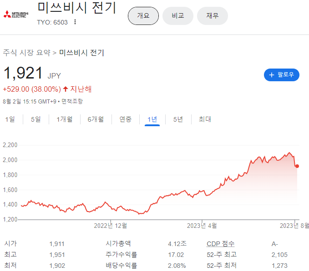Click the 면책조항 disclaimer link
This screenshot has height=271, width=309.
72,101
